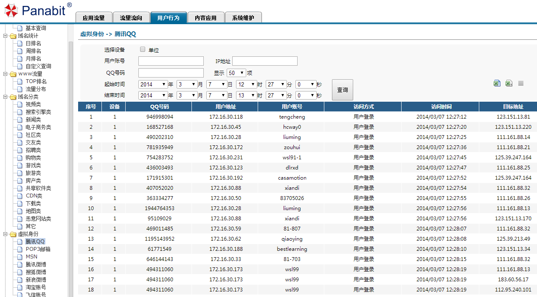Click the grey Excel CSV export icon
Viewport: 537px width, 297px height.
point(509,83)
